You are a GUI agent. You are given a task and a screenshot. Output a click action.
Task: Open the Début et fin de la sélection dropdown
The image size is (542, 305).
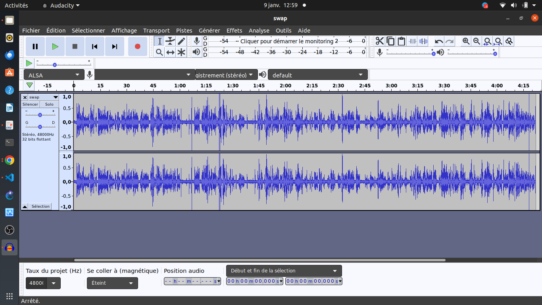tap(284, 271)
